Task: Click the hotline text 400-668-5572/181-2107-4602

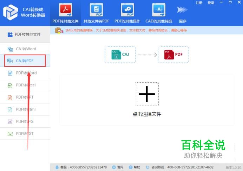Action: tap(190, 167)
